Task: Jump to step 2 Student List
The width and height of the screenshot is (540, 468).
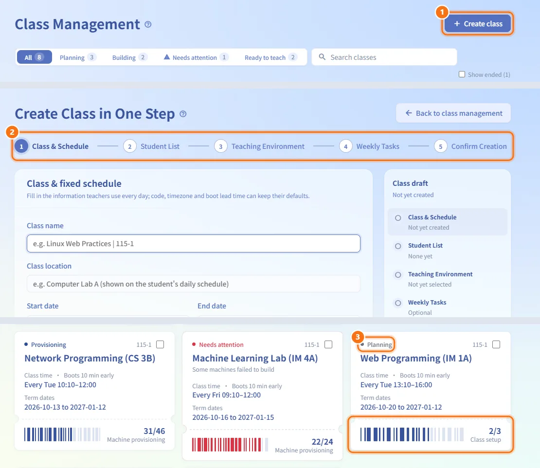Action: point(151,146)
